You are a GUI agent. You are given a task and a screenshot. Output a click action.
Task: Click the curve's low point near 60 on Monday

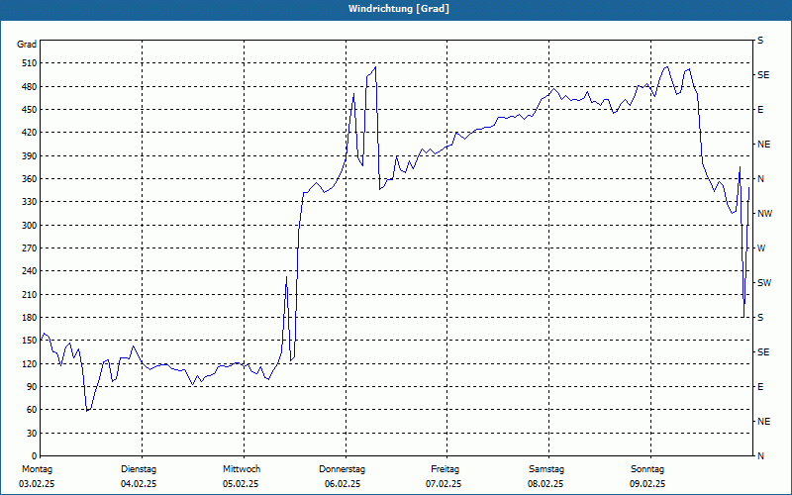point(87,411)
